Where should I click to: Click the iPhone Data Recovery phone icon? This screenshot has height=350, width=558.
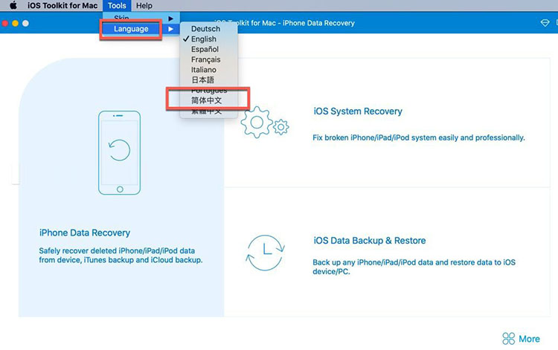coord(120,153)
